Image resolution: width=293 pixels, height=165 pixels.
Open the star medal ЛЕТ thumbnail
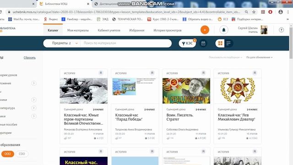click(x=238, y=91)
